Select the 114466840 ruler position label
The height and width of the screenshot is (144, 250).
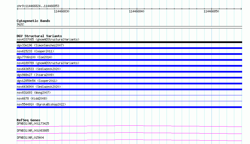[x=137, y=11]
